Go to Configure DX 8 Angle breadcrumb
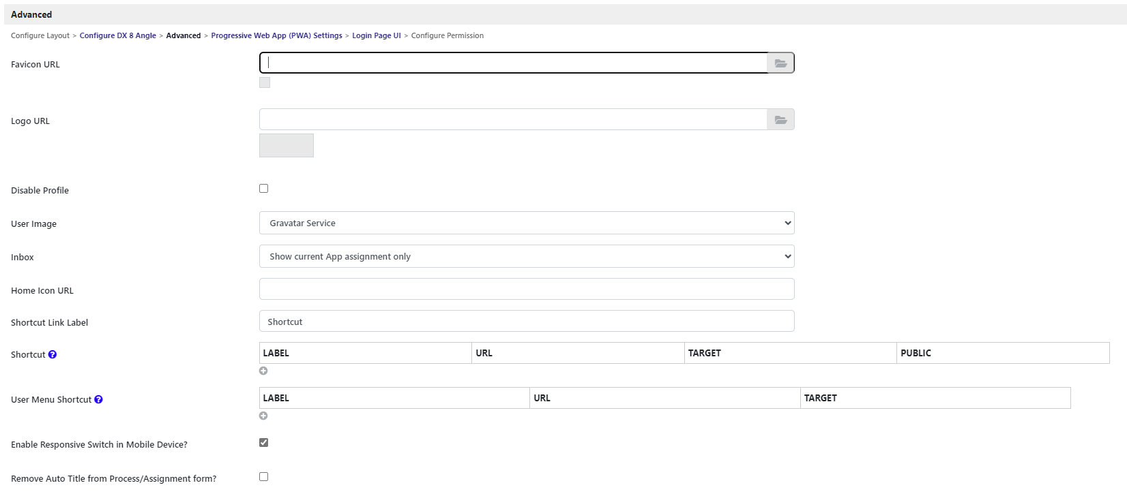The image size is (1127, 496). tap(118, 36)
